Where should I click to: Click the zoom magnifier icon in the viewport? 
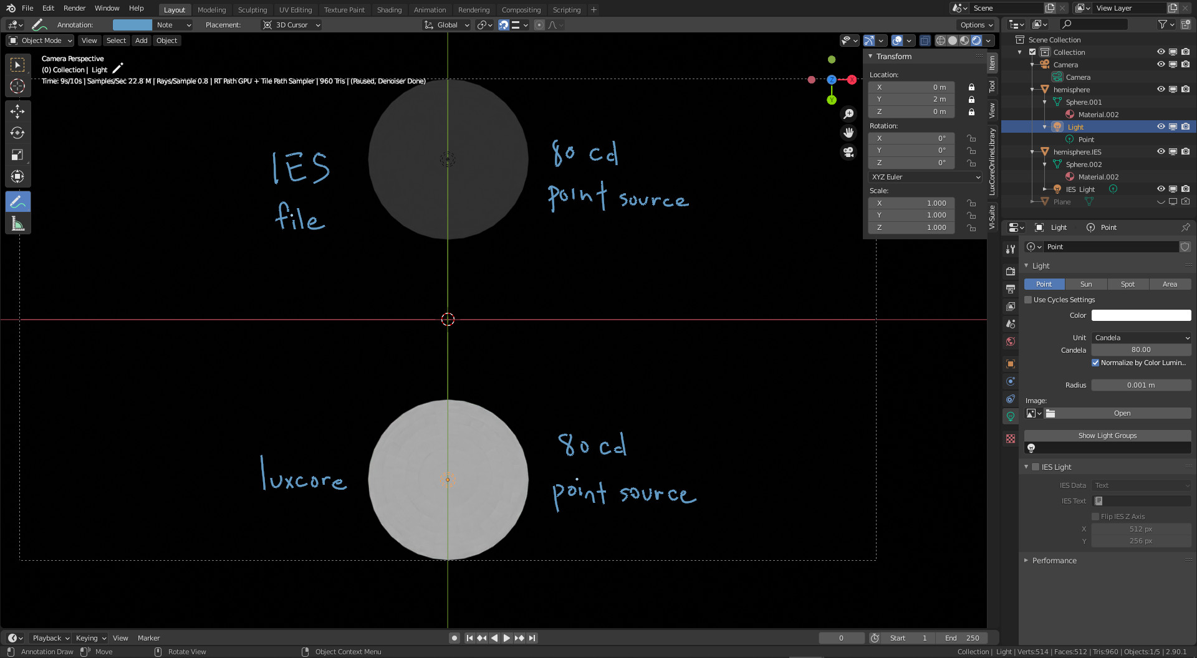(x=848, y=114)
